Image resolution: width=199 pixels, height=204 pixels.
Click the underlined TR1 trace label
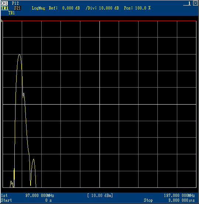tap(5, 8)
